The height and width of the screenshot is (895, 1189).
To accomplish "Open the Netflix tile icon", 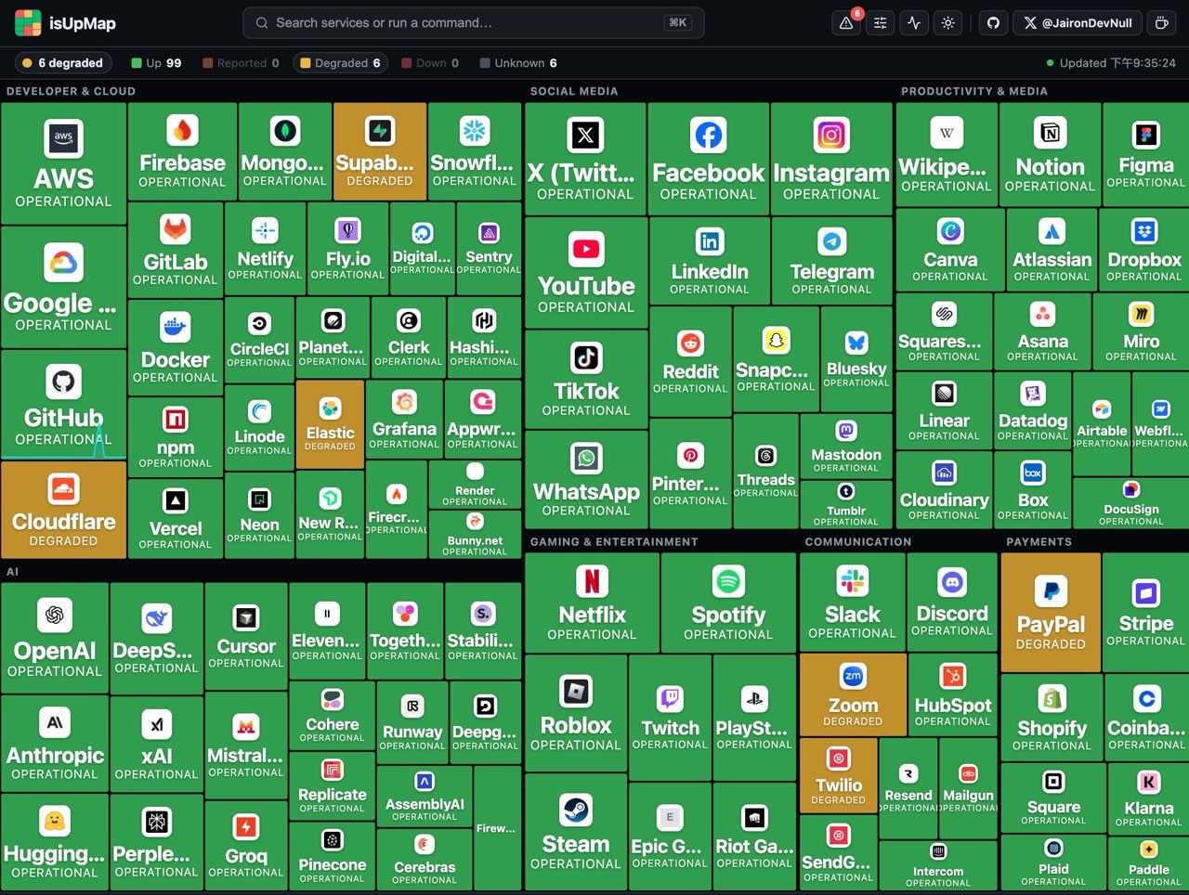I will (592, 581).
